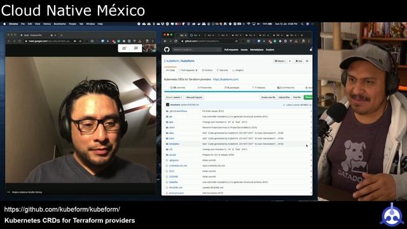
Task: Click the Create new file button
Action: pyautogui.click(x=268, y=97)
